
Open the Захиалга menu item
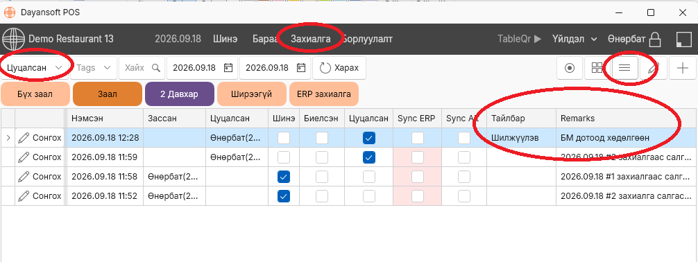tap(311, 39)
